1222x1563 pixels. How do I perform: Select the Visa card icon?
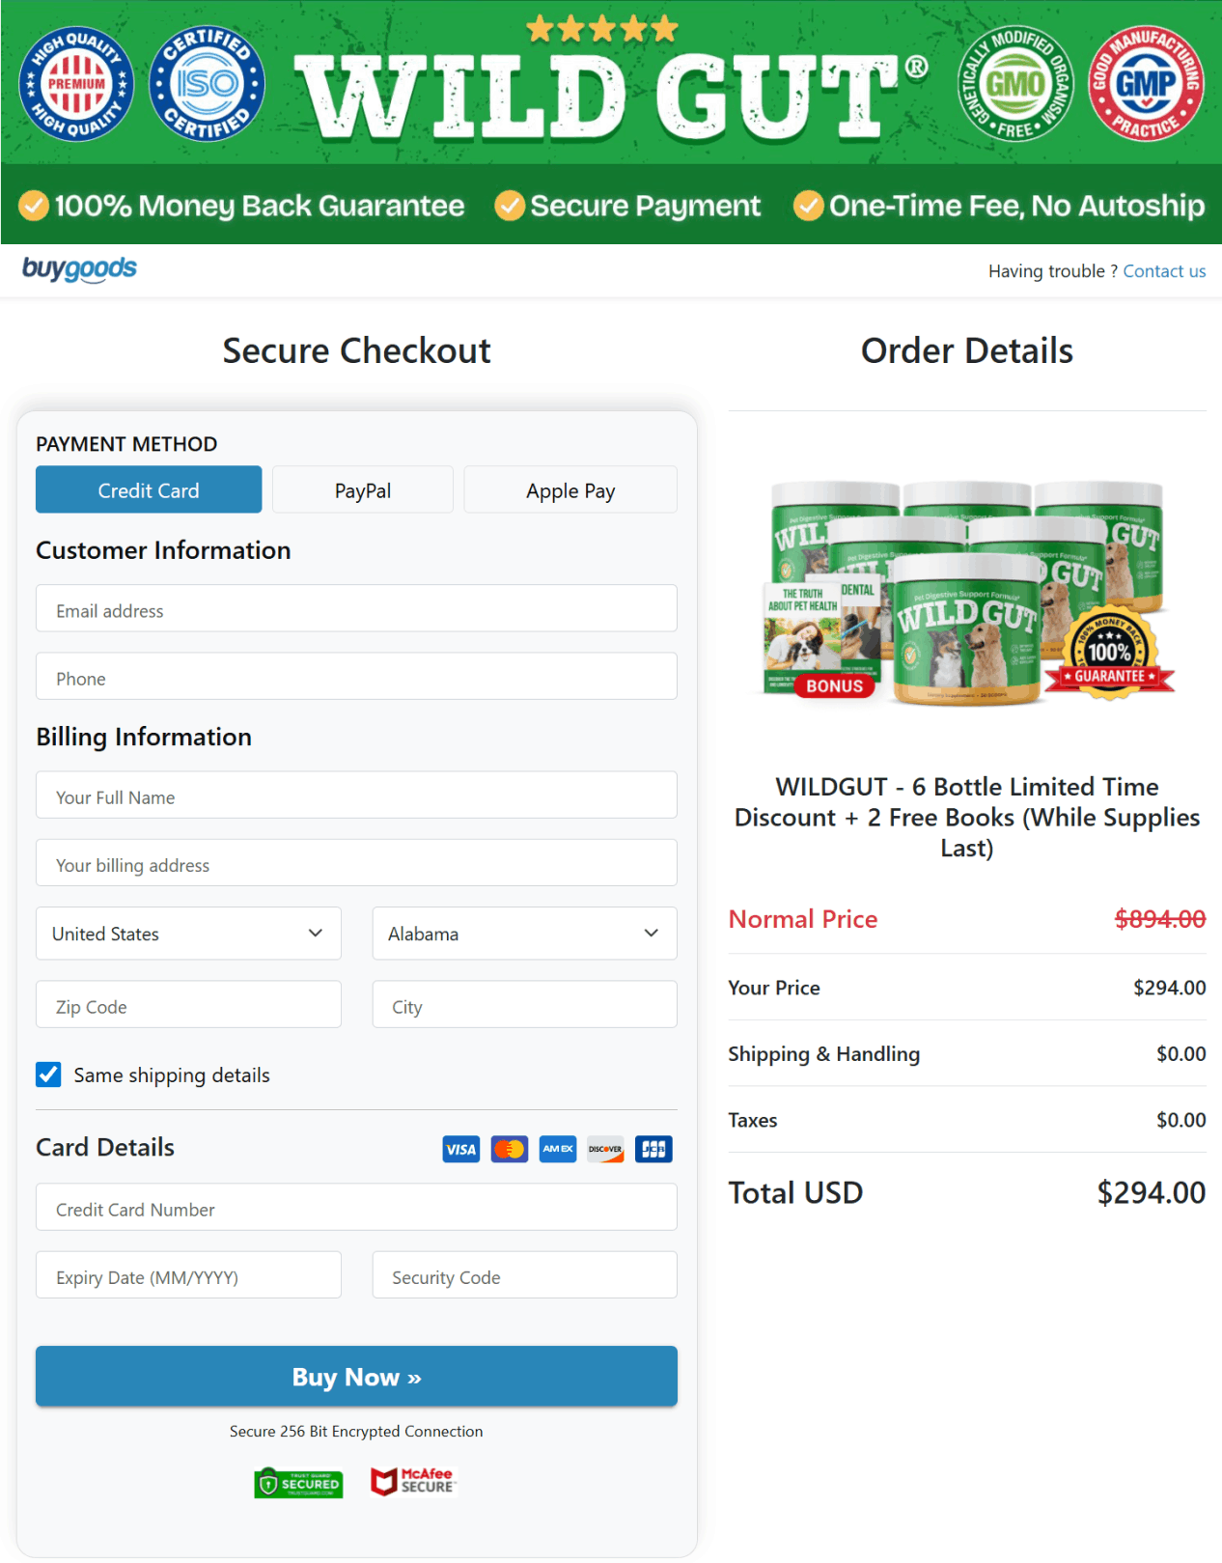[460, 1148]
